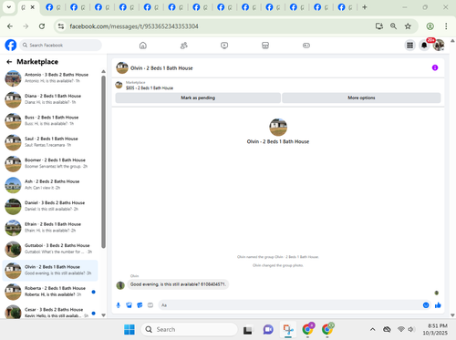Click the 'Good evening' message bubble
This screenshot has width=456, height=340.
178,284
